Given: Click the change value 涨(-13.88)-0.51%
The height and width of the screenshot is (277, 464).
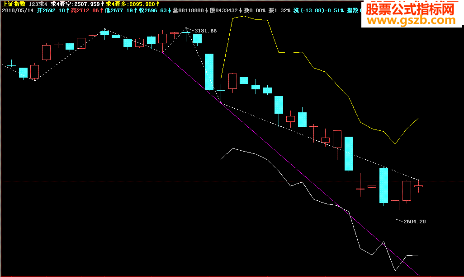Looking at the screenshot, I should (x=318, y=11).
